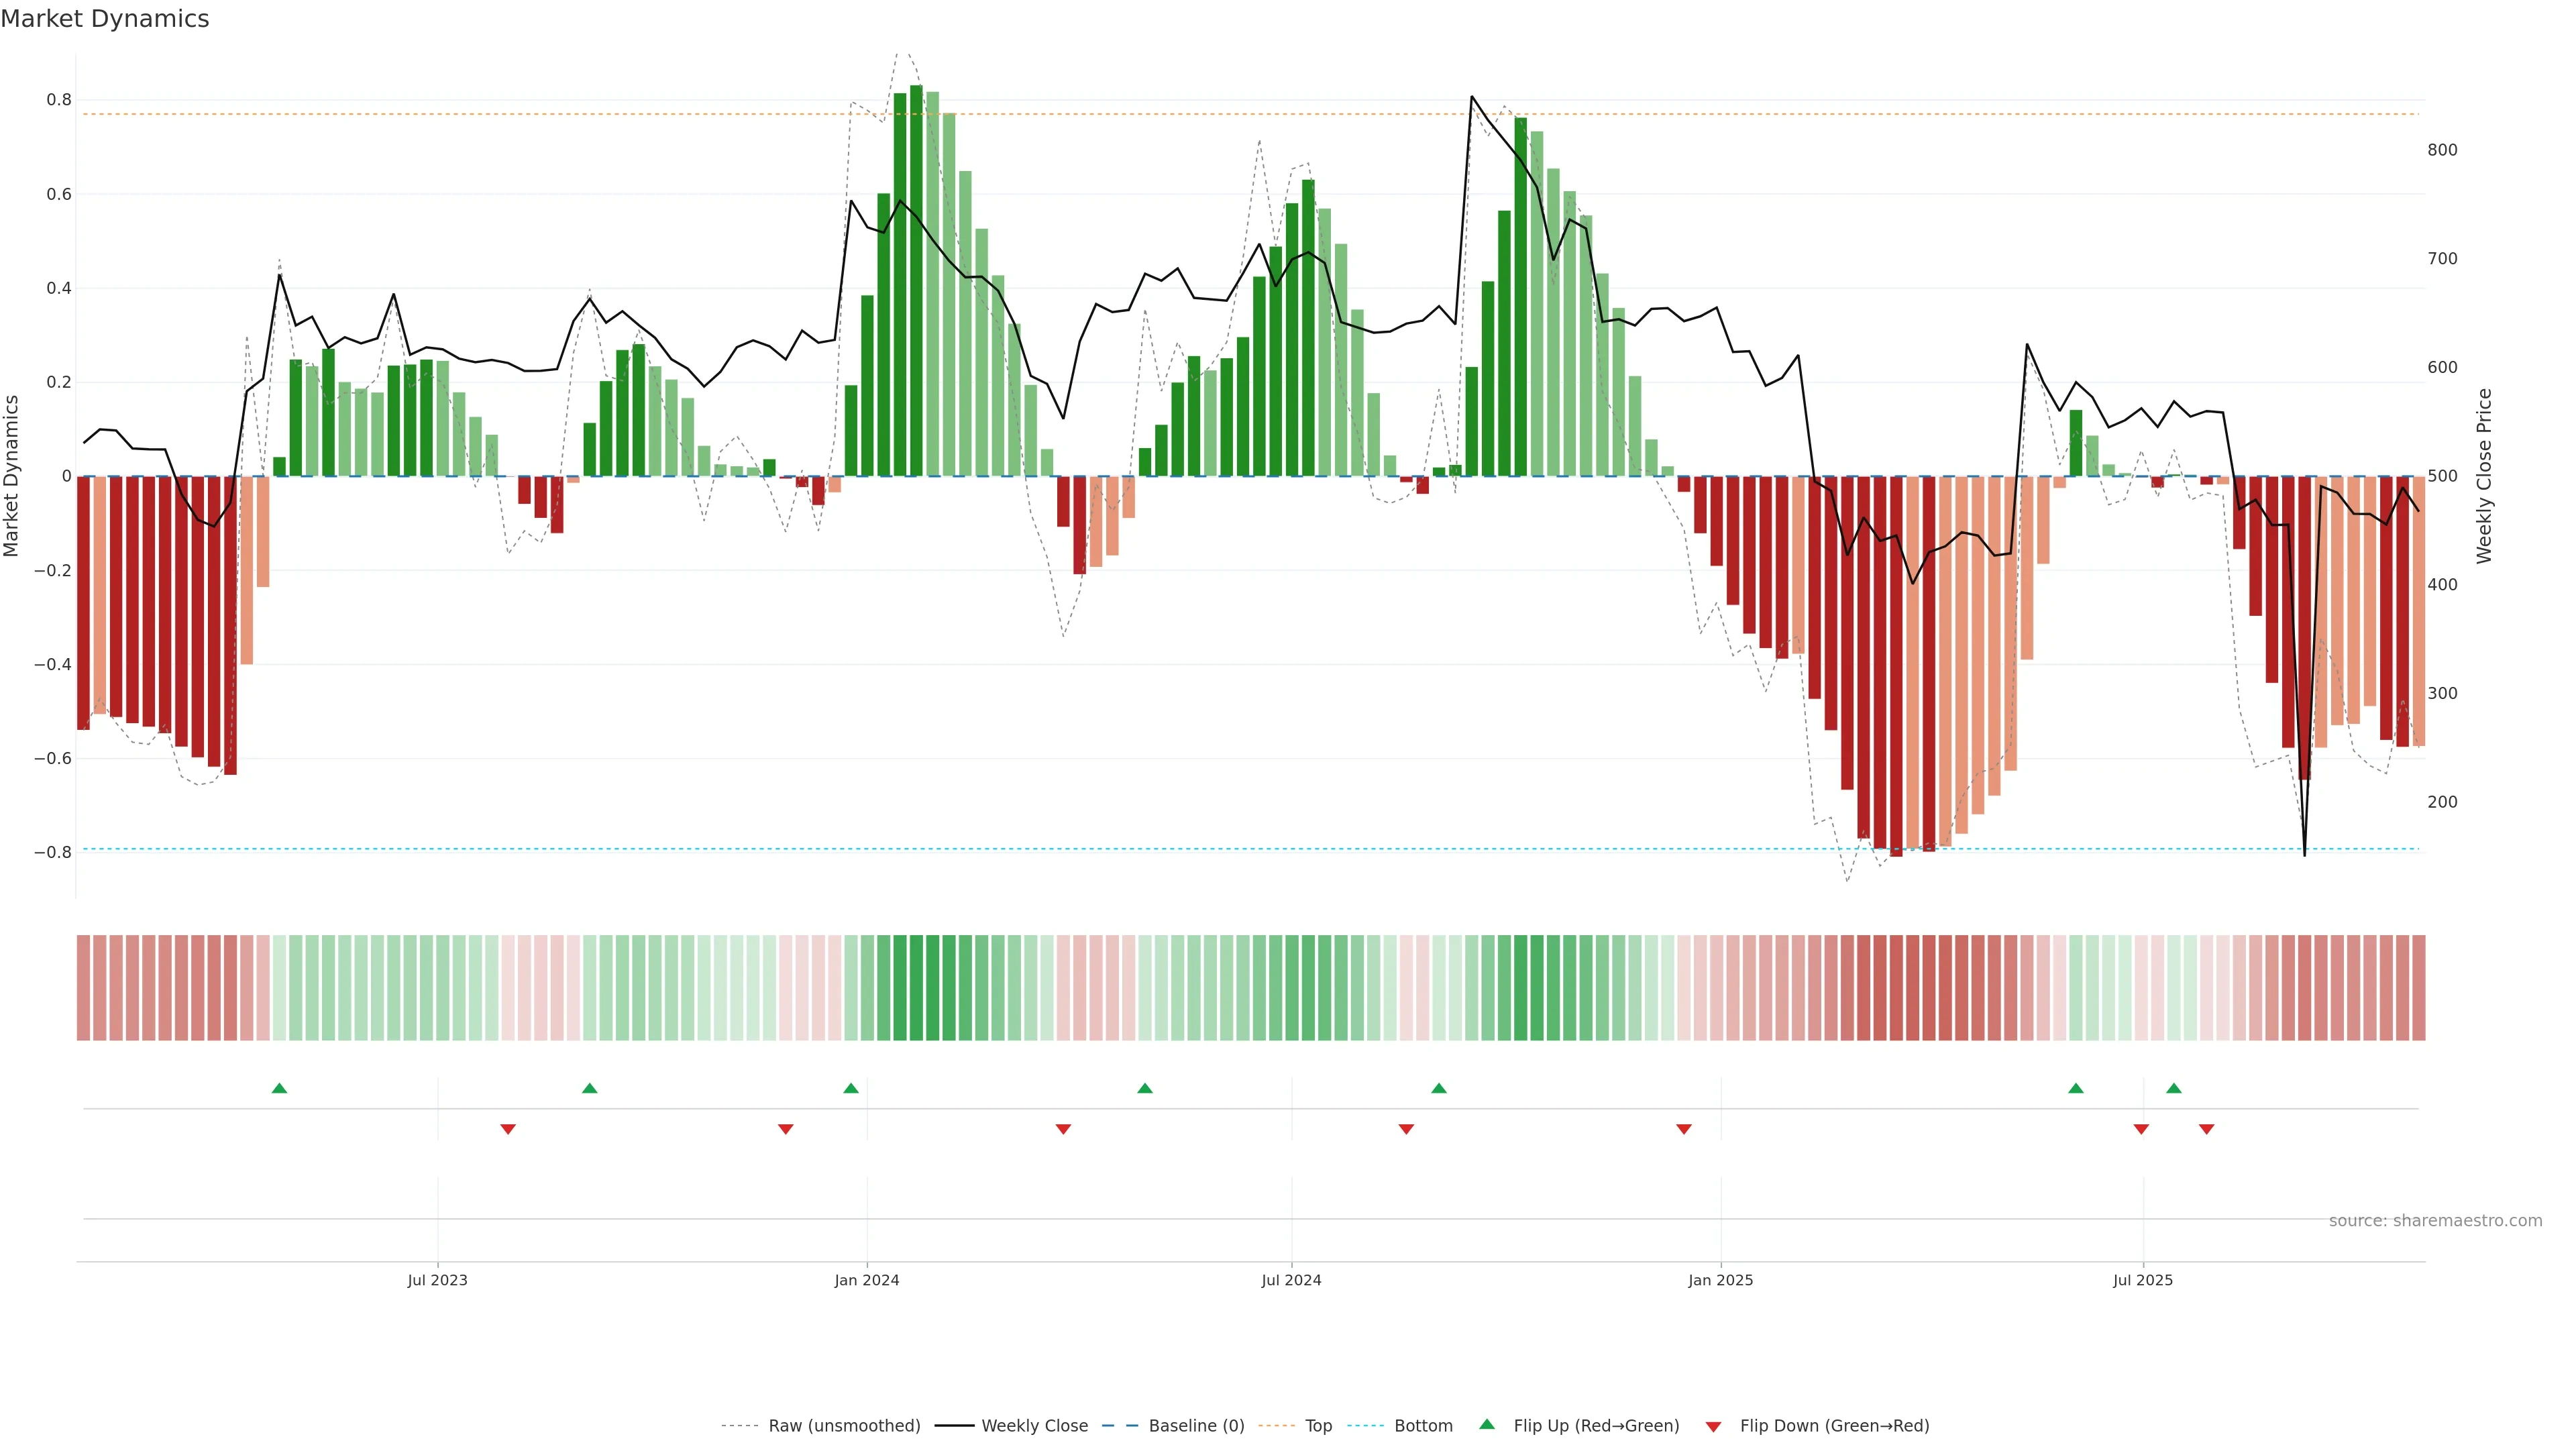The width and height of the screenshot is (2576, 1449).
Task: Click the Weekly Close Price axis title
Action: (2484, 476)
